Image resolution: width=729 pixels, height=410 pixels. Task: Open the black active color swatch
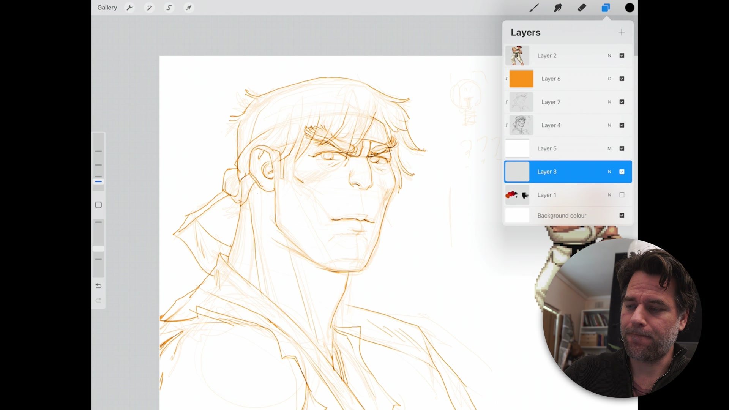[630, 8]
